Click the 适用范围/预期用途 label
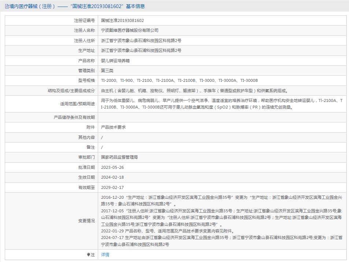This screenshot has height=262, width=349. pos(78,104)
